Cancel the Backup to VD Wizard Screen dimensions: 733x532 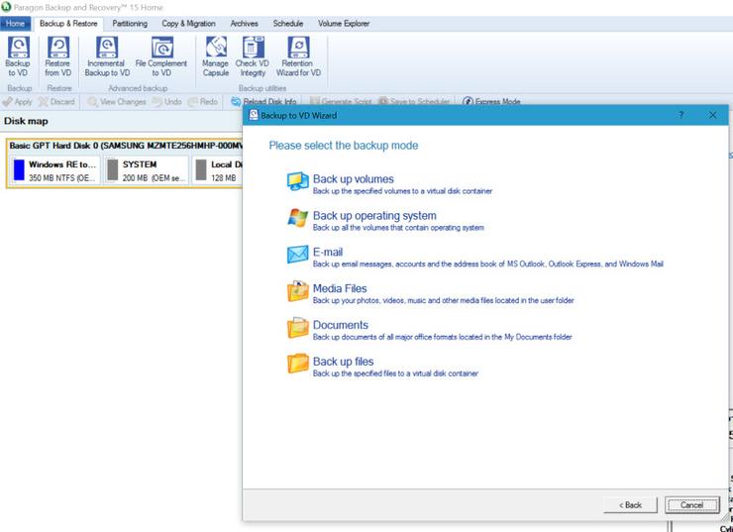(x=691, y=505)
